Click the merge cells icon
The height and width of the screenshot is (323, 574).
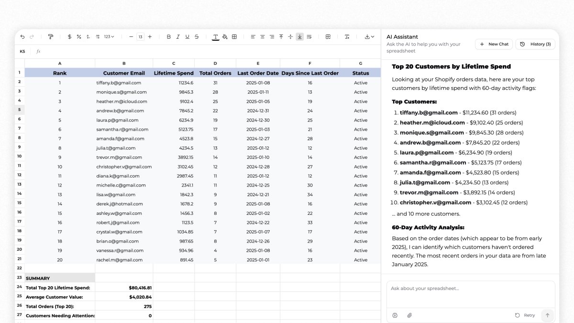[x=328, y=37]
